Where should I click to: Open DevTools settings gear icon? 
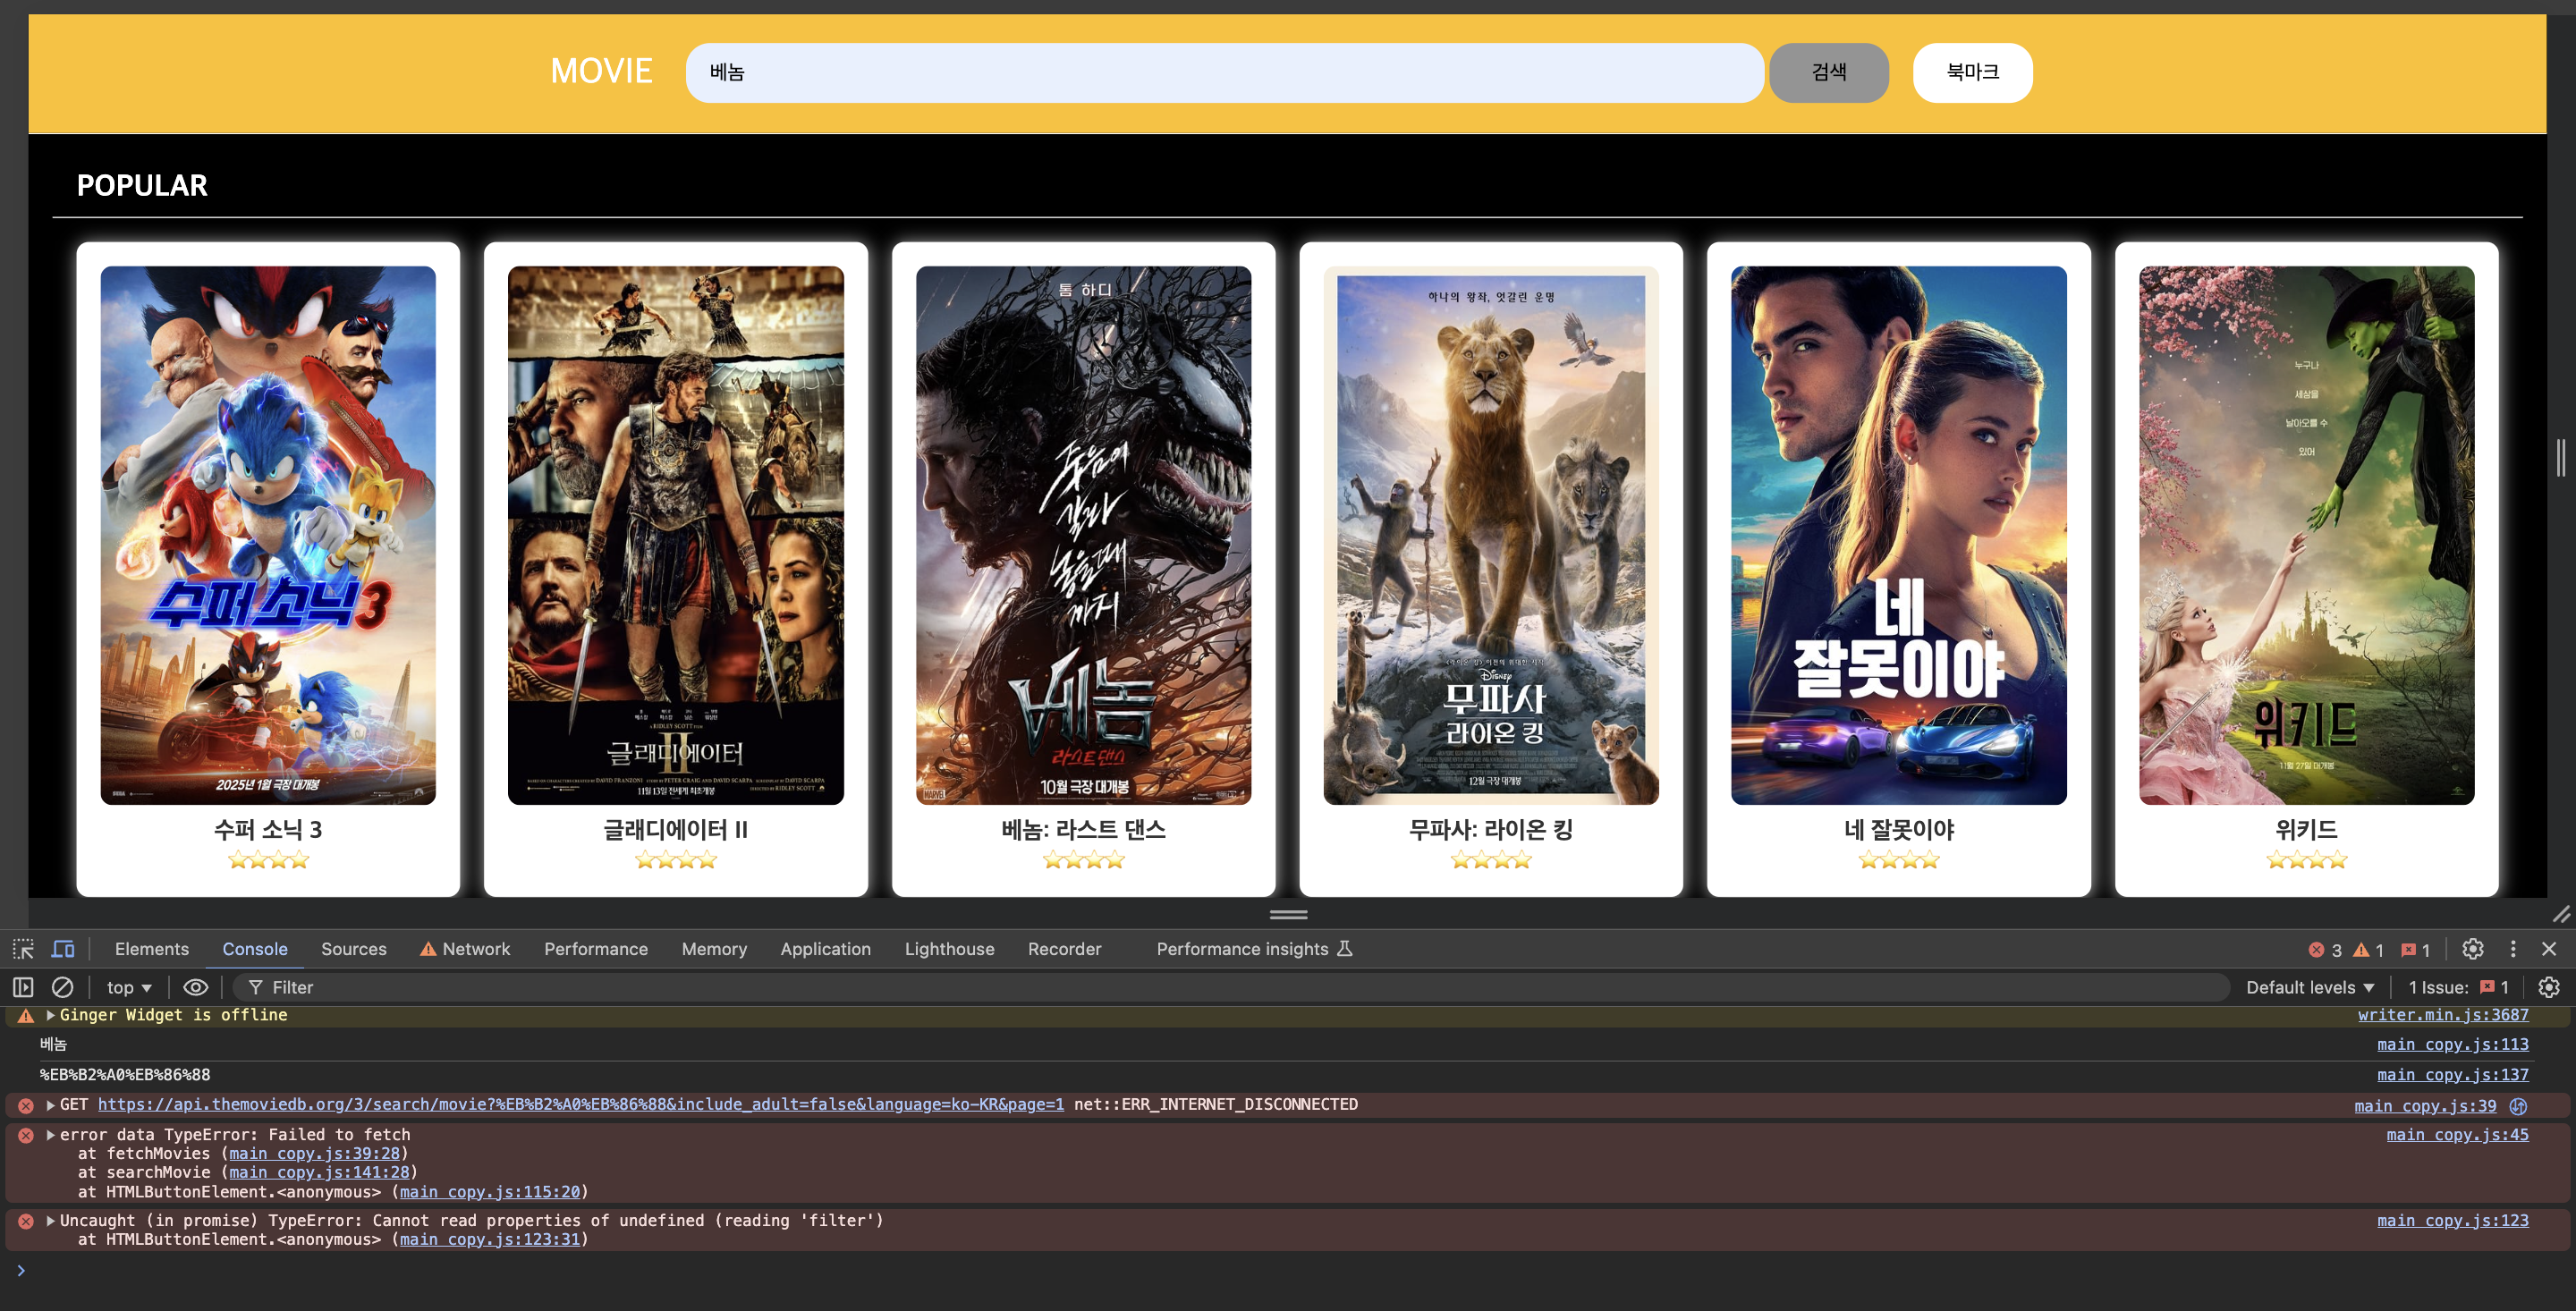coord(2472,949)
